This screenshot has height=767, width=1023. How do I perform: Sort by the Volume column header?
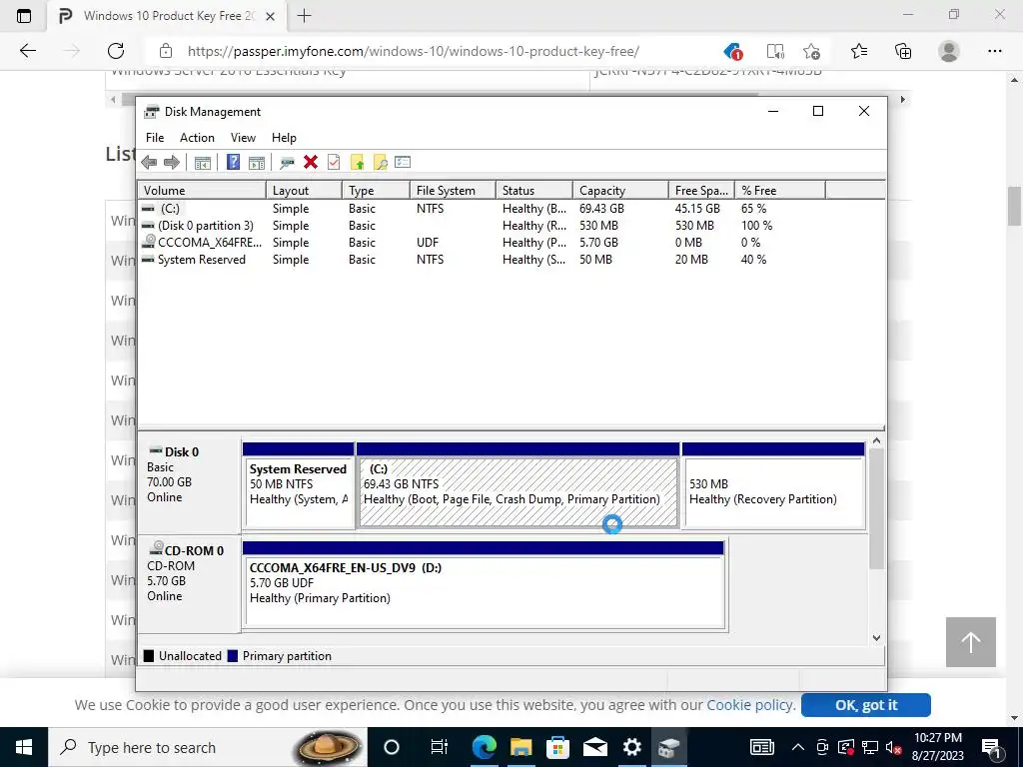[x=202, y=191]
